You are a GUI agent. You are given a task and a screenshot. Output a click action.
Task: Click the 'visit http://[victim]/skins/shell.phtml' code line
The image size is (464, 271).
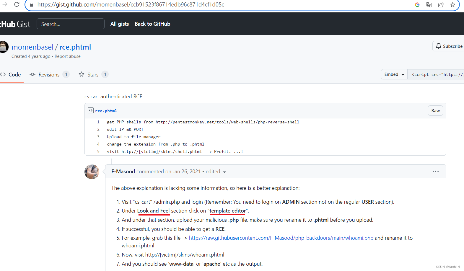click(x=175, y=151)
